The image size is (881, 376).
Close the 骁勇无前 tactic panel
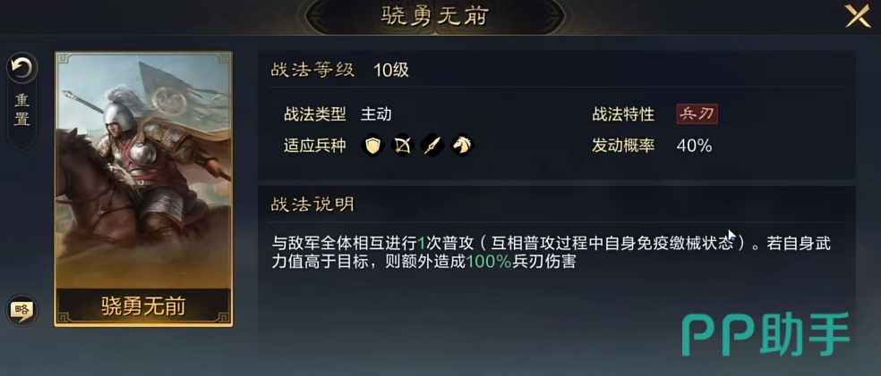(x=858, y=16)
